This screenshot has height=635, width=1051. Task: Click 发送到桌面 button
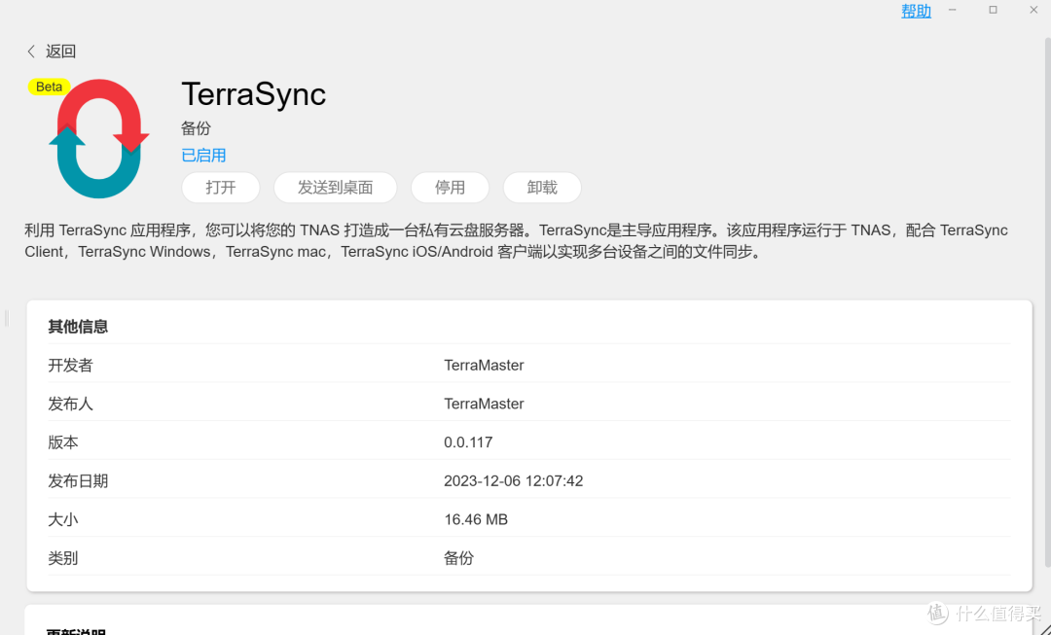pos(335,188)
